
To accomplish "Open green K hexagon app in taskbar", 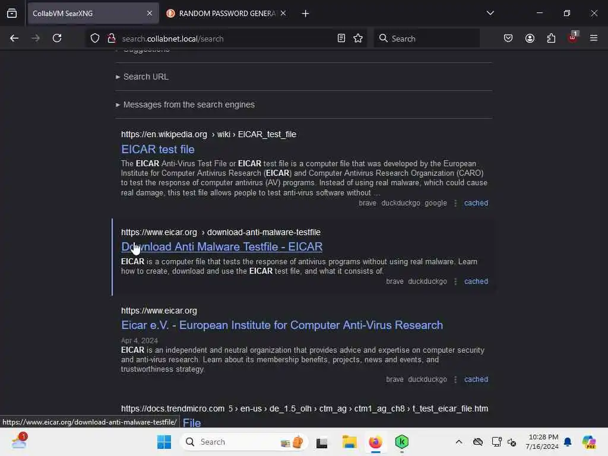I will pos(402,442).
